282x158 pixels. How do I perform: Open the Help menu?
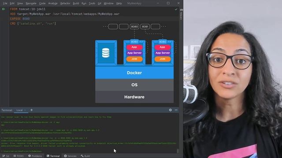pyautogui.click(x=119, y=3)
